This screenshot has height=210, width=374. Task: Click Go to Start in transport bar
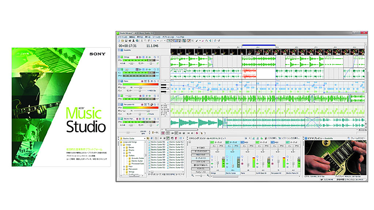188,133
